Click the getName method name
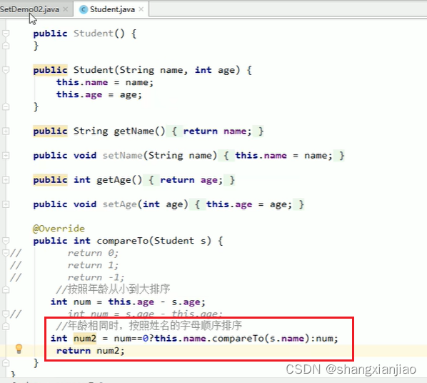Image resolution: width=427 pixels, height=383 pixels. tap(134, 131)
